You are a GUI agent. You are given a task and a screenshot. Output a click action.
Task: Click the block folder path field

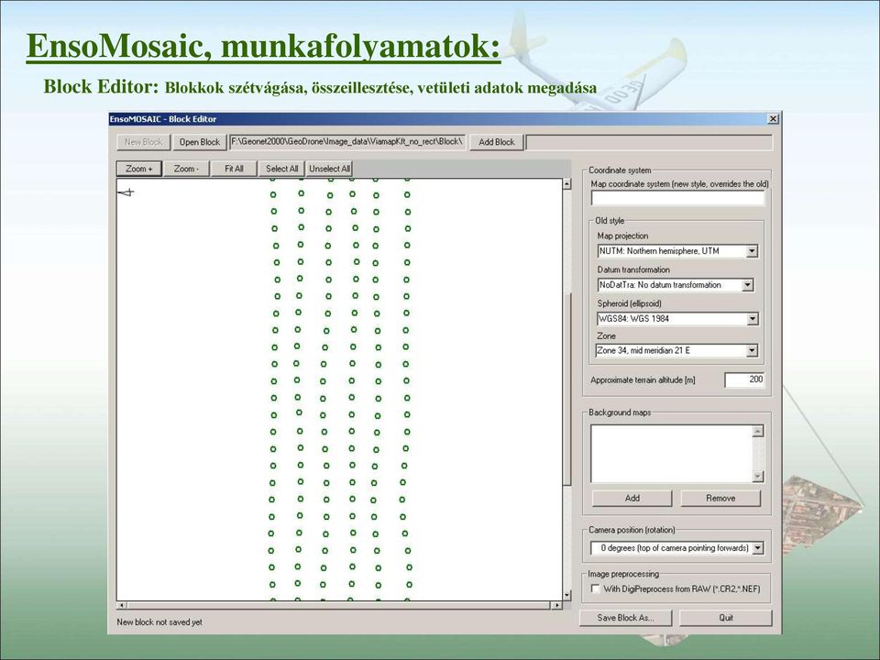coord(347,142)
